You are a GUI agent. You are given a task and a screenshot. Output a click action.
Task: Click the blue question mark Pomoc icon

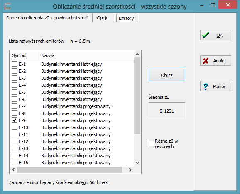[x=206, y=86]
